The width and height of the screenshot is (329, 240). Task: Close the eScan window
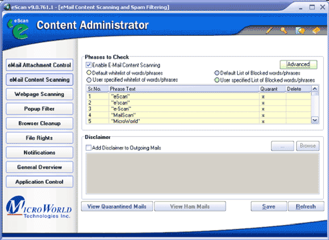pos(323,7)
